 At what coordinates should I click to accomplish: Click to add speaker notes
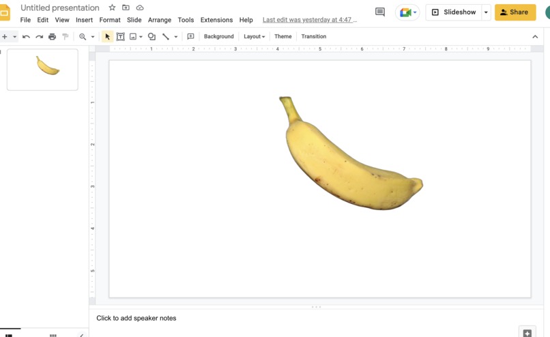(136, 318)
